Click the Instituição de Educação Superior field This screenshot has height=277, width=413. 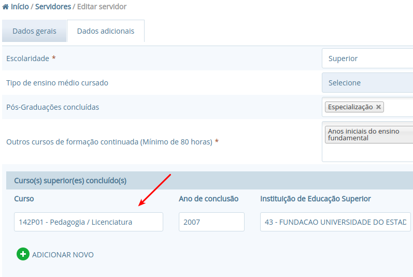335,222
